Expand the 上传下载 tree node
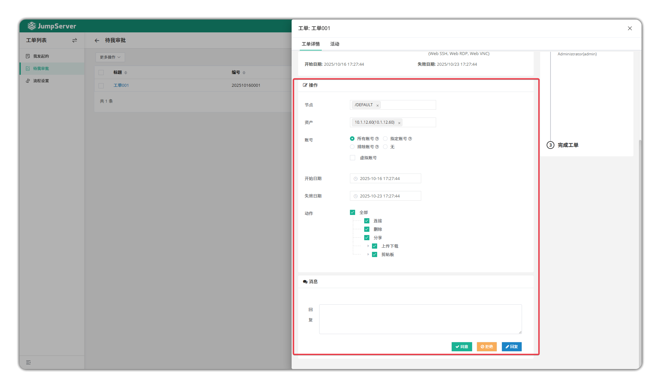The height and width of the screenshot is (382, 661). pyautogui.click(x=368, y=246)
